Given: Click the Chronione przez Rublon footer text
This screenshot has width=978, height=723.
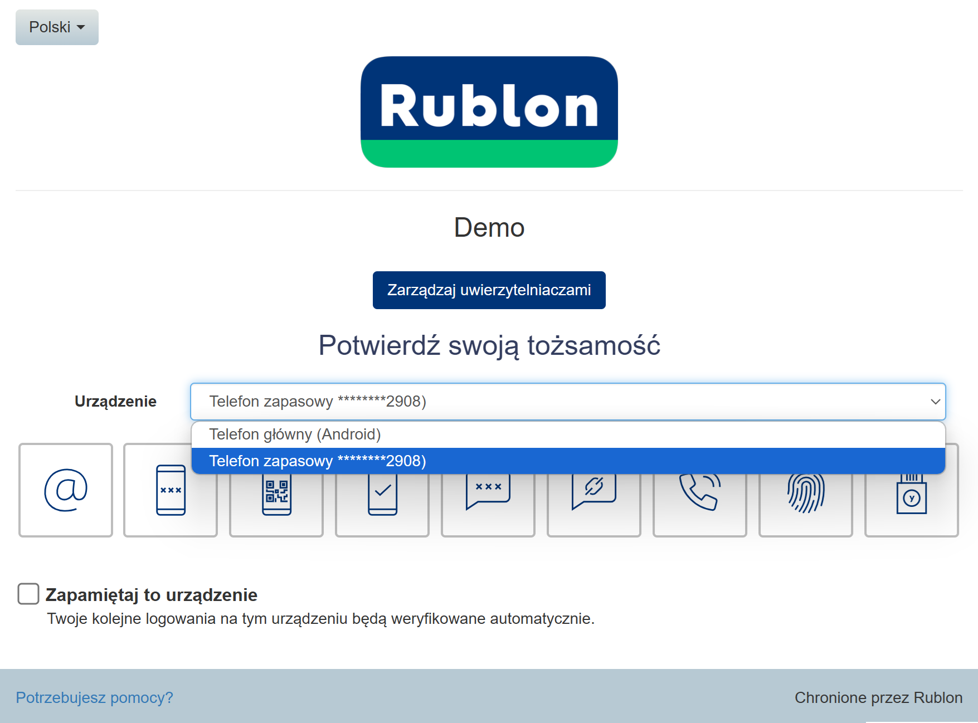Looking at the screenshot, I should click(878, 697).
